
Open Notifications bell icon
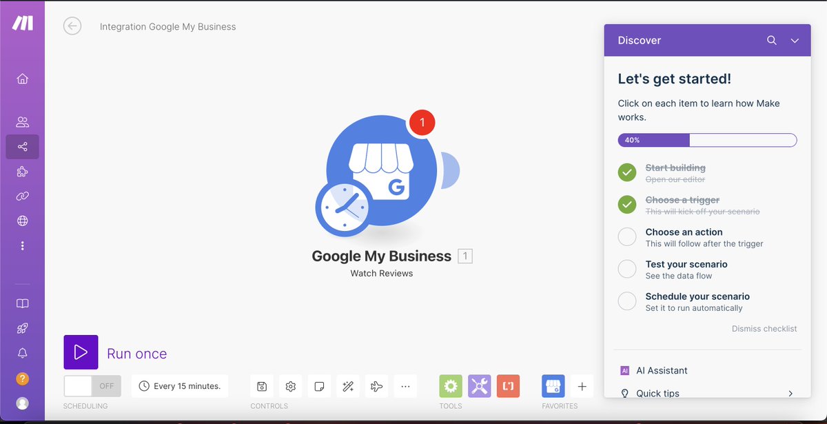coord(22,354)
